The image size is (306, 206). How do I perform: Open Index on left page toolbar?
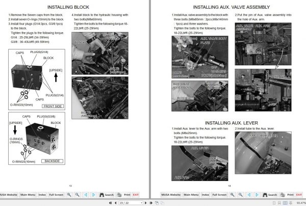(42, 195)
